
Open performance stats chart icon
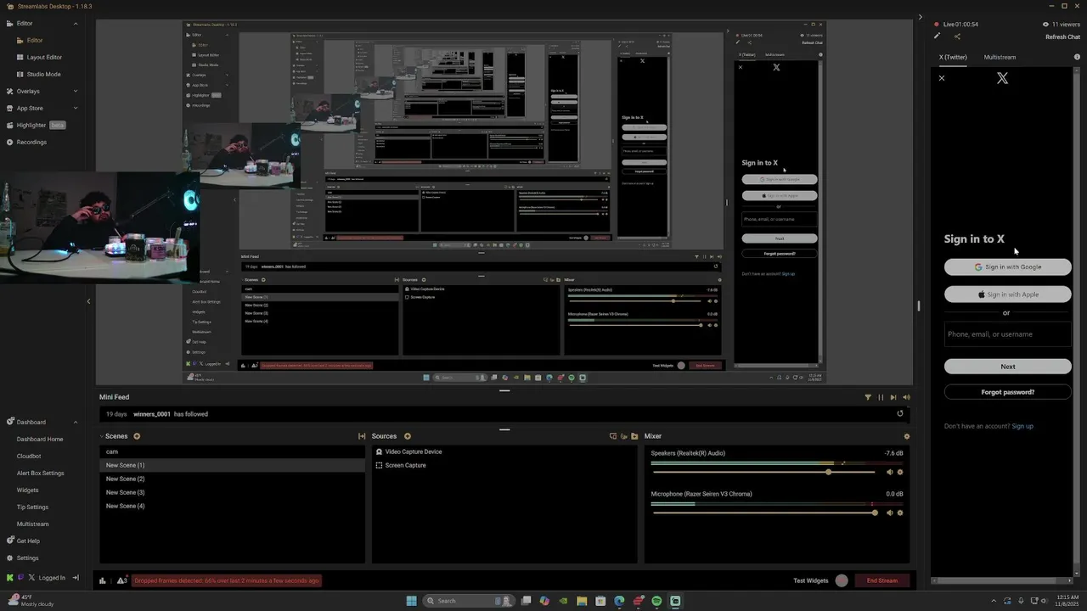(x=103, y=580)
